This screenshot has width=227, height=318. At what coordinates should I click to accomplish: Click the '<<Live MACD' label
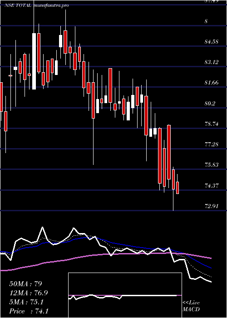(191, 306)
